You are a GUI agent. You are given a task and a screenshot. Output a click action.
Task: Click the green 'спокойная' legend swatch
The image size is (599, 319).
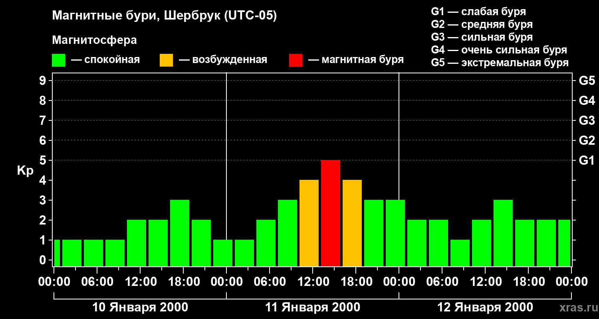pos(59,60)
